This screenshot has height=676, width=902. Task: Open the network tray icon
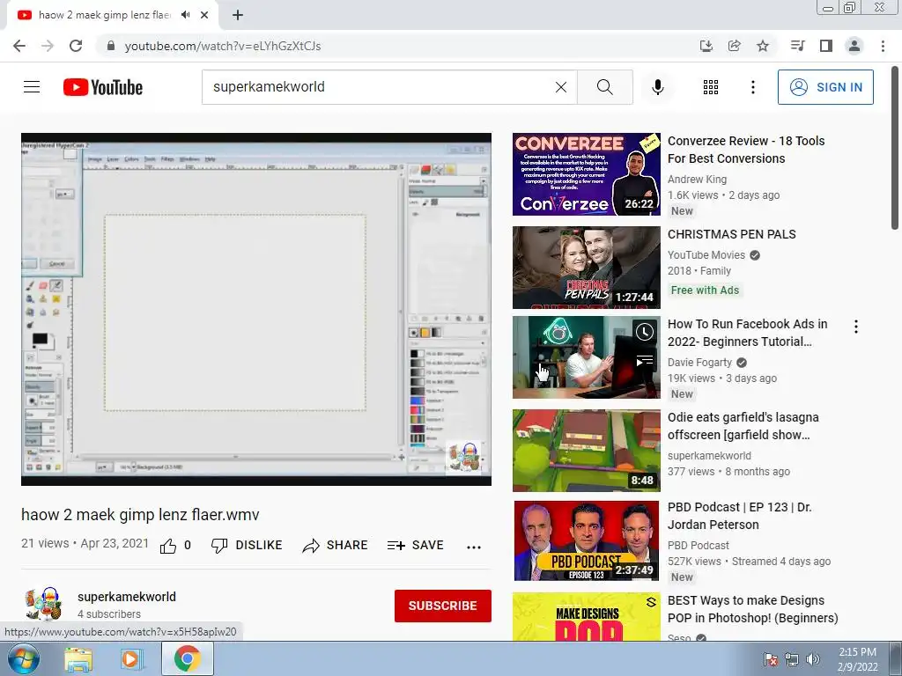(x=792, y=659)
